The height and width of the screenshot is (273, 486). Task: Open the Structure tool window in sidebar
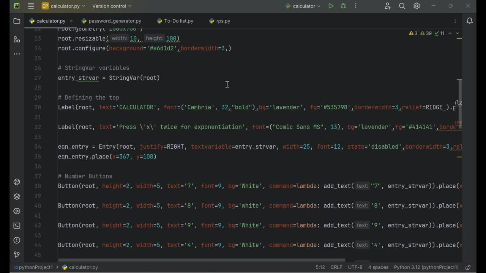[17, 39]
